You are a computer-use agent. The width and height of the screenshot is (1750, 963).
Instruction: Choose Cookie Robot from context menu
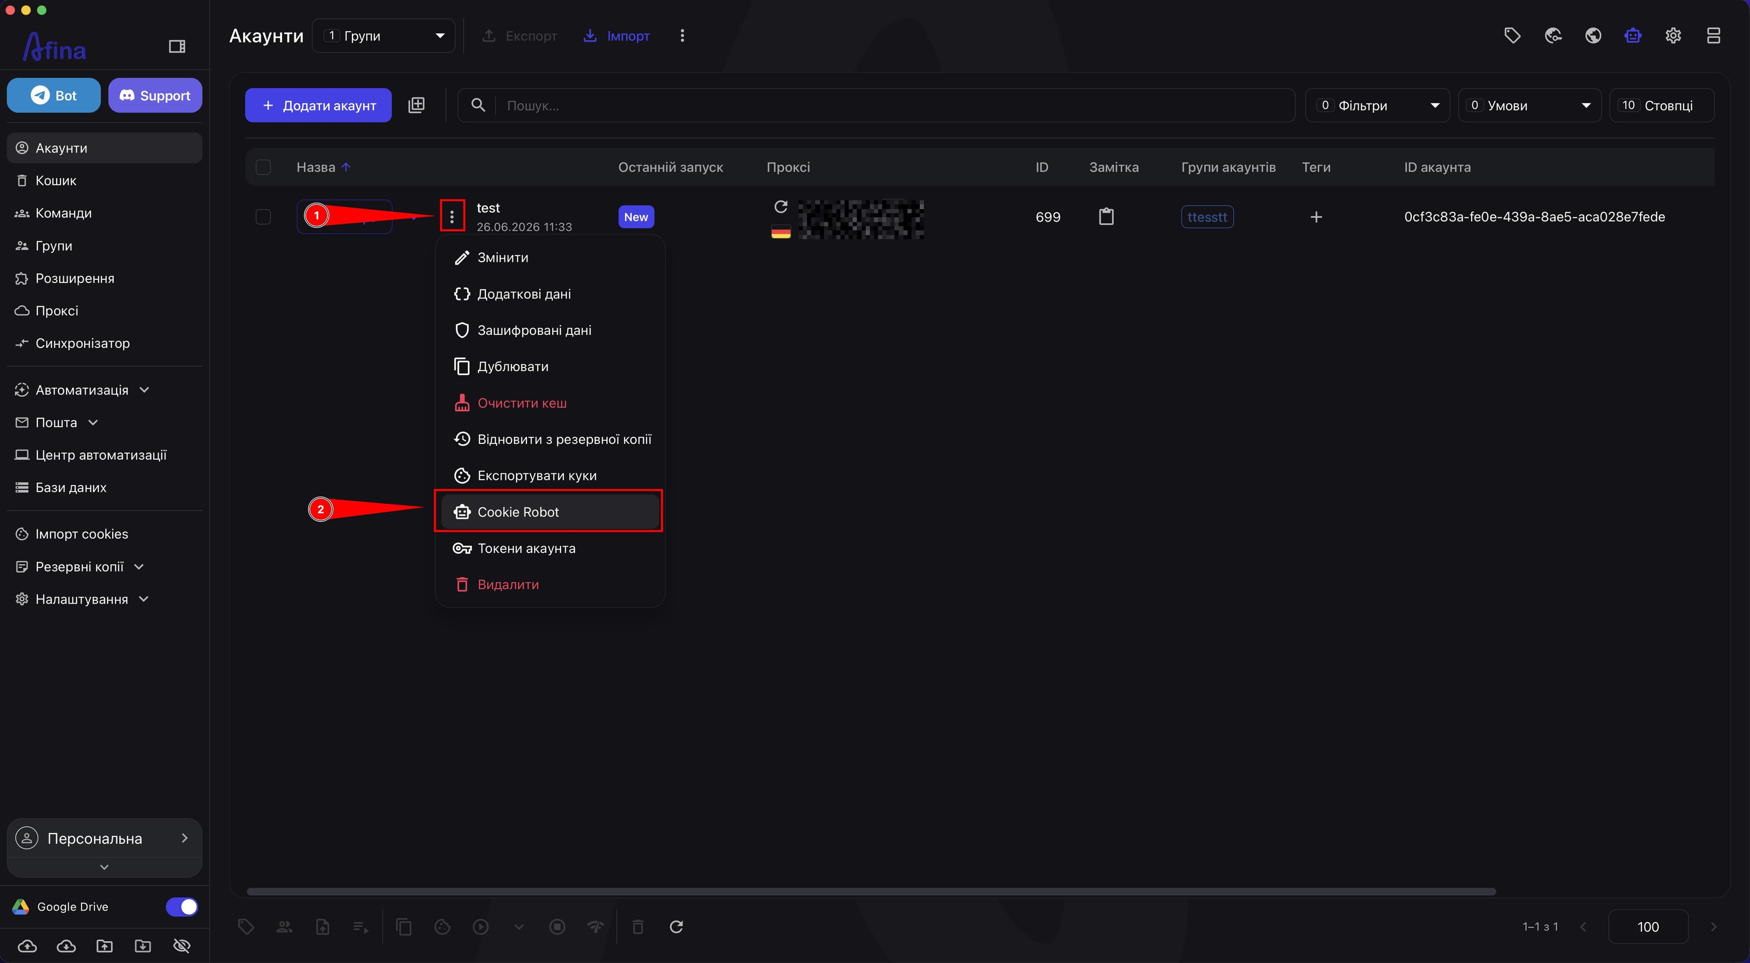pyautogui.click(x=550, y=512)
